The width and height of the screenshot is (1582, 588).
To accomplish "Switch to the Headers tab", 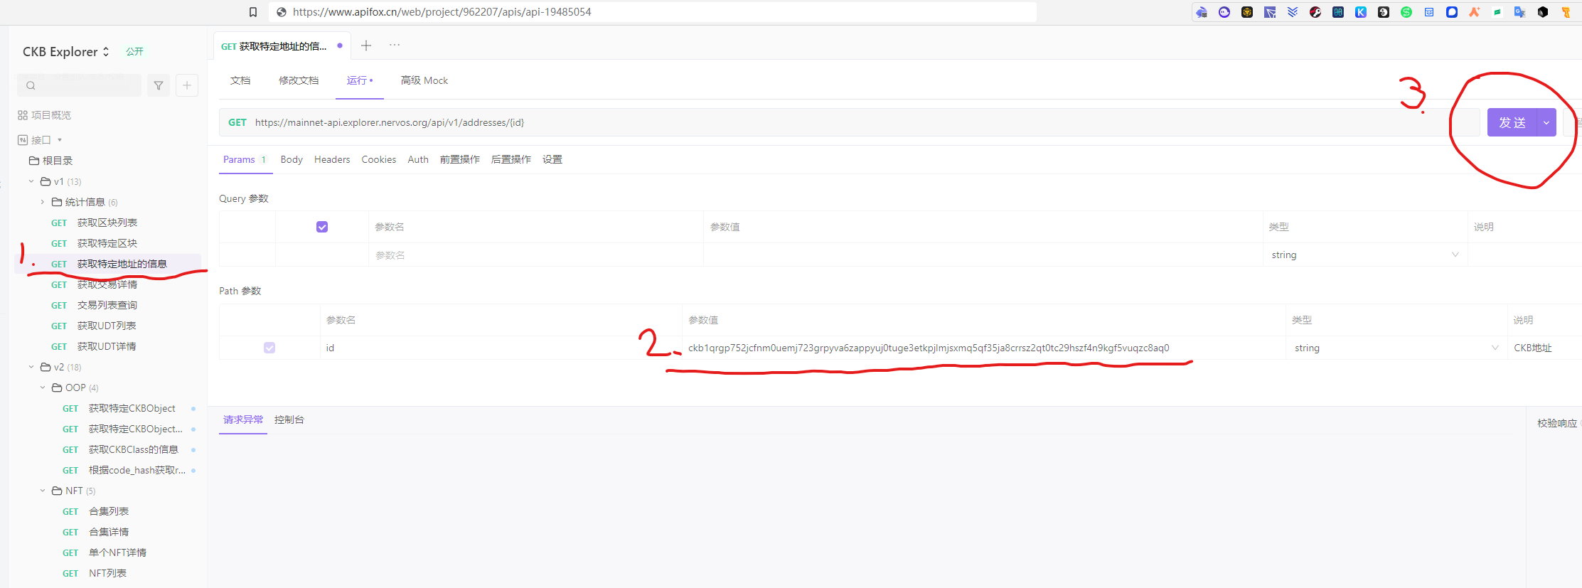I will (332, 159).
